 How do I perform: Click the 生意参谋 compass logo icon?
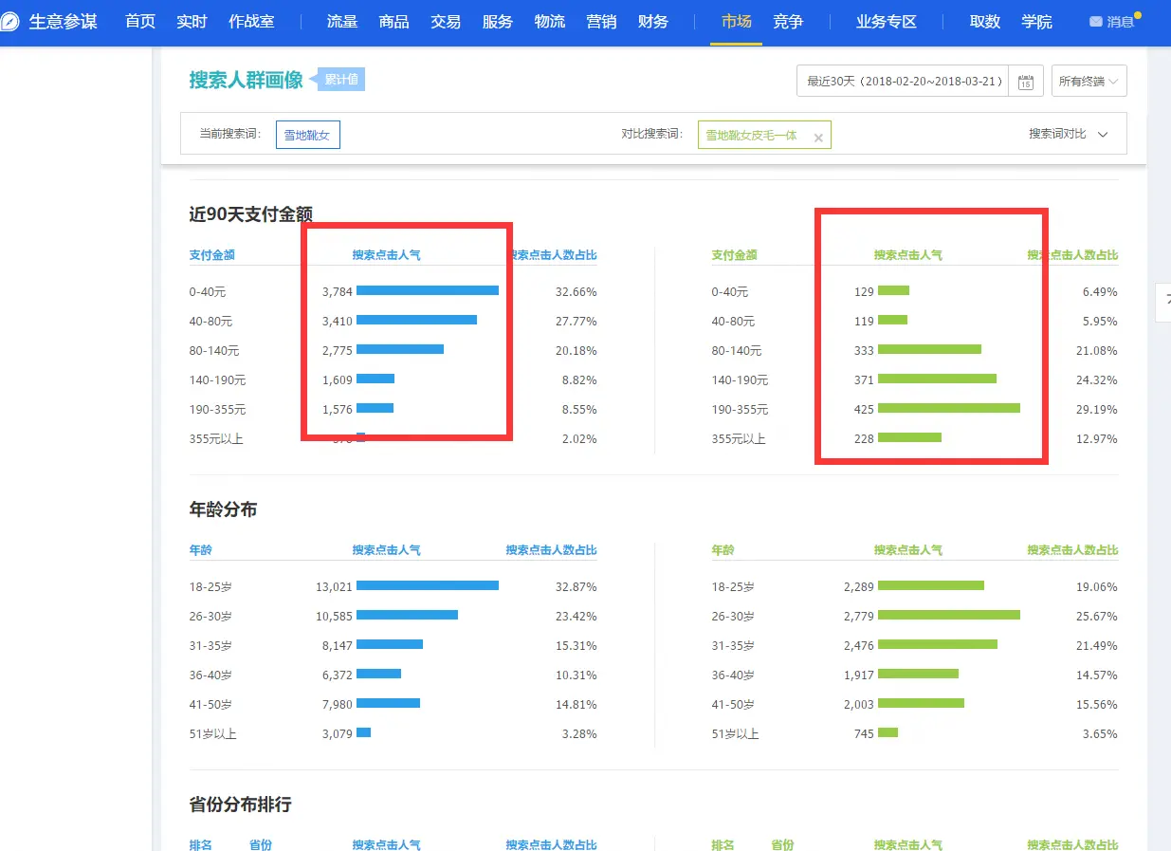coord(10,22)
